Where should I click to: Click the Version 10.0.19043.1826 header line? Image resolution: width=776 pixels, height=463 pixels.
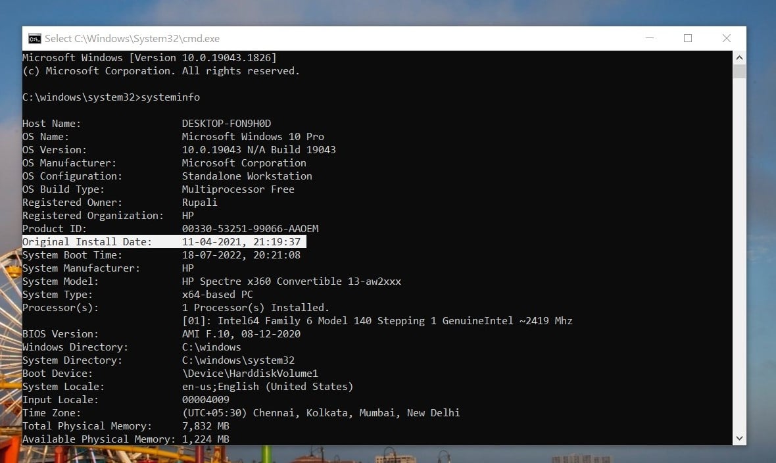coord(149,57)
